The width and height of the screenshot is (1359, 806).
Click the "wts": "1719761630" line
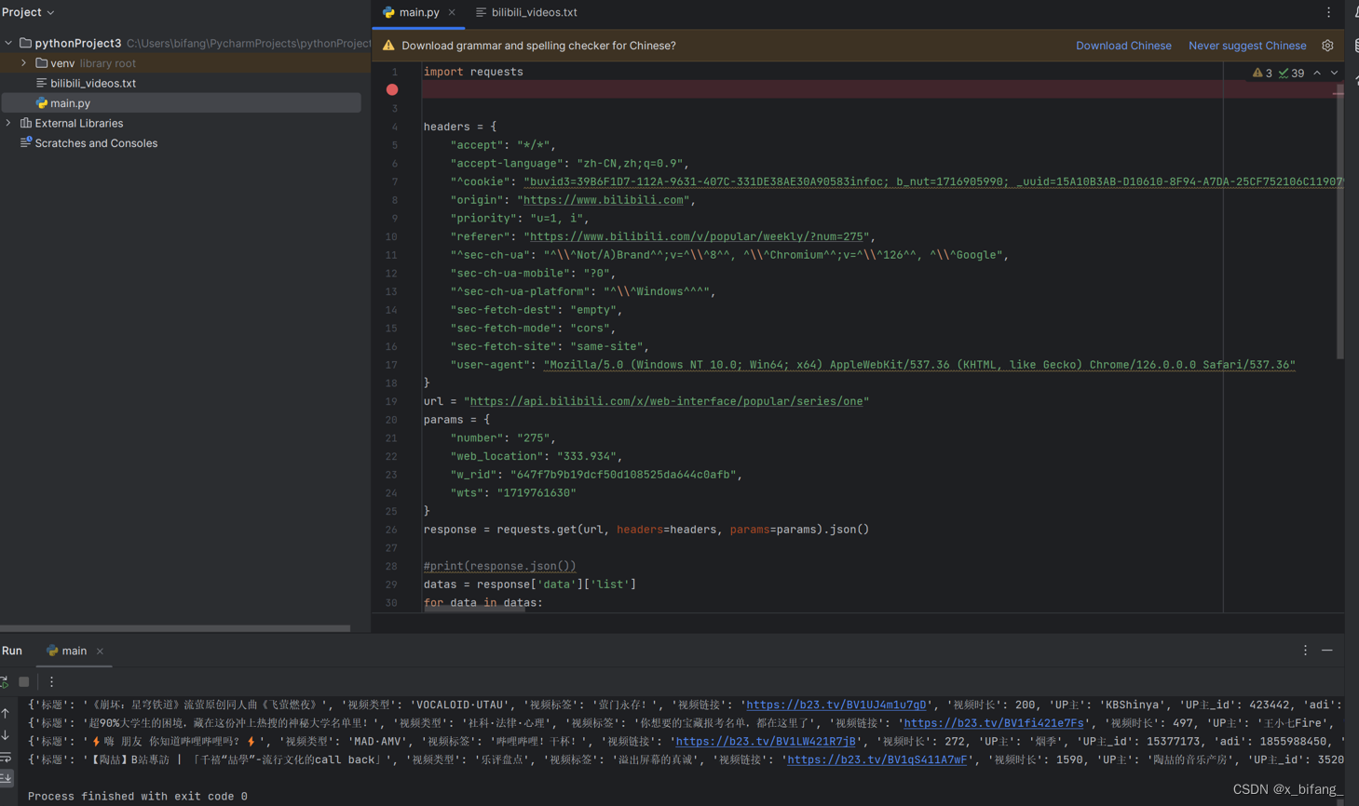click(513, 493)
